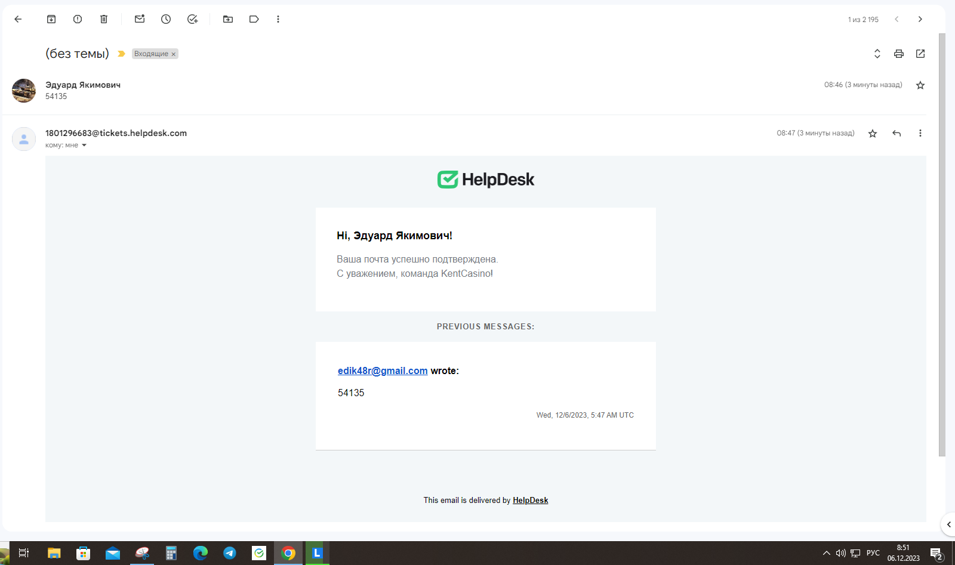Image resolution: width=955 pixels, height=565 pixels.
Task: Open File Explorer from the taskbar
Action: click(x=54, y=553)
